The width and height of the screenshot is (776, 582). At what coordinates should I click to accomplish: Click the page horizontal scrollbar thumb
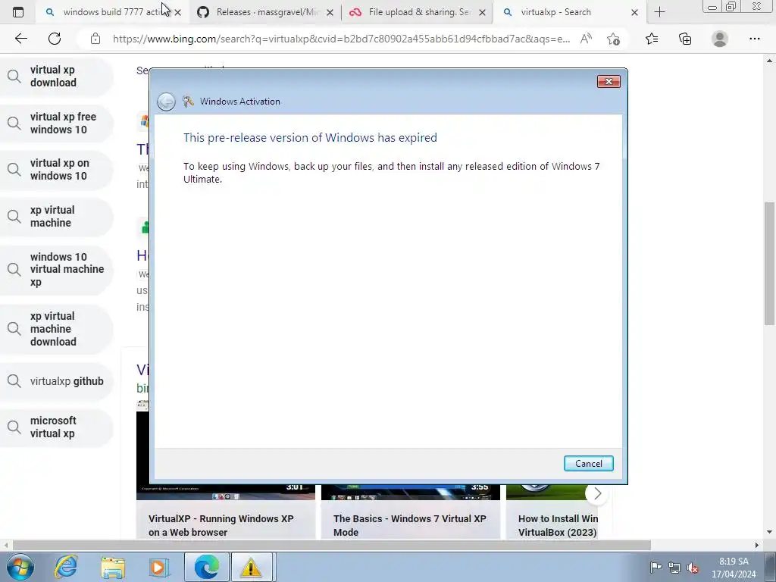click(x=331, y=545)
